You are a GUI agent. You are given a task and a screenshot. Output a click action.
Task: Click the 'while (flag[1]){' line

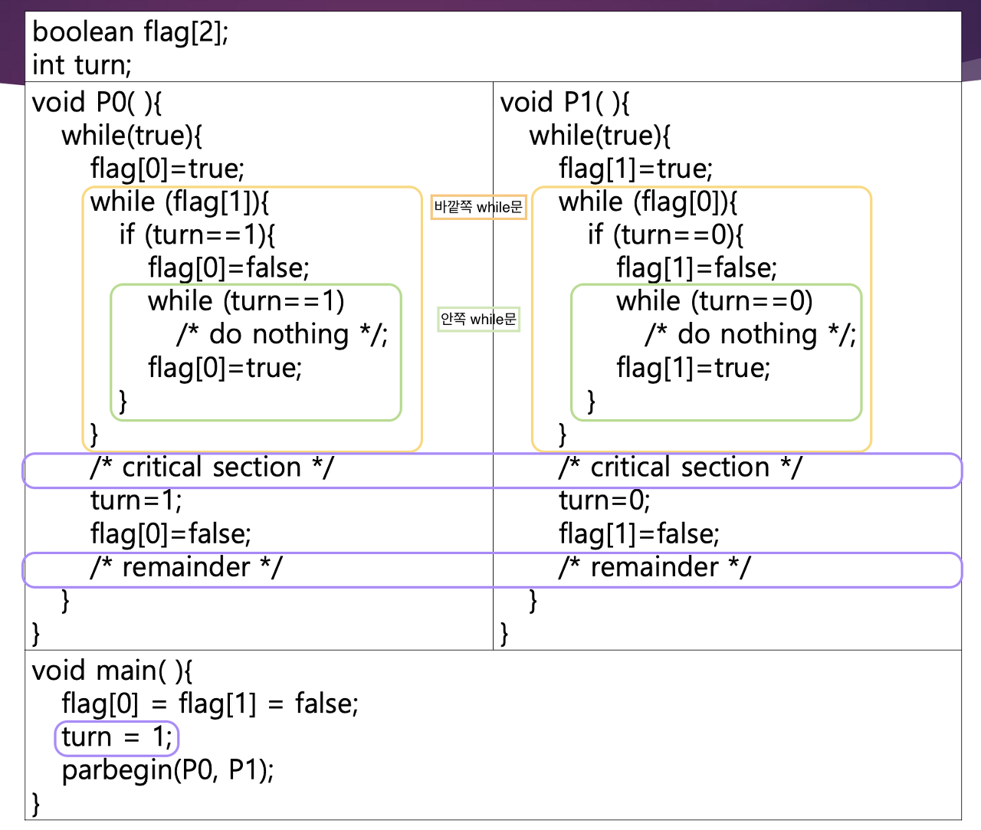pyautogui.click(x=180, y=202)
